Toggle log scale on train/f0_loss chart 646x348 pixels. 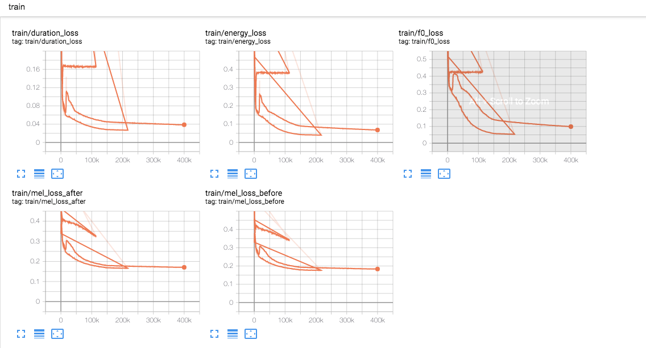426,174
